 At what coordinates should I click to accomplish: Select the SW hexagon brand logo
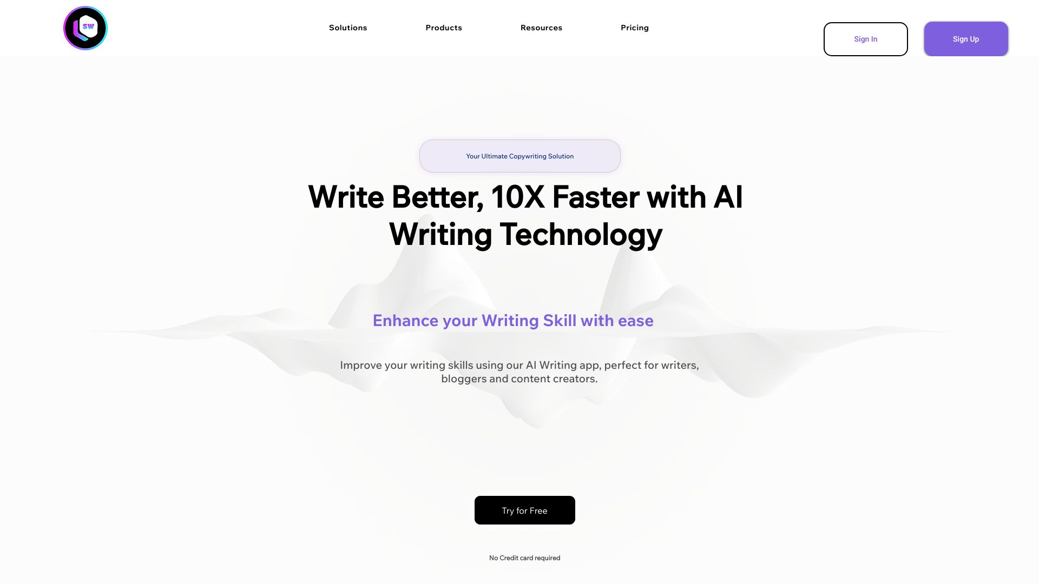tap(84, 28)
